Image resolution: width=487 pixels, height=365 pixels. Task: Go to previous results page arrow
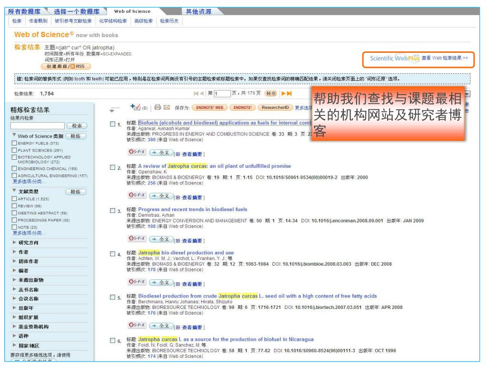[202, 94]
